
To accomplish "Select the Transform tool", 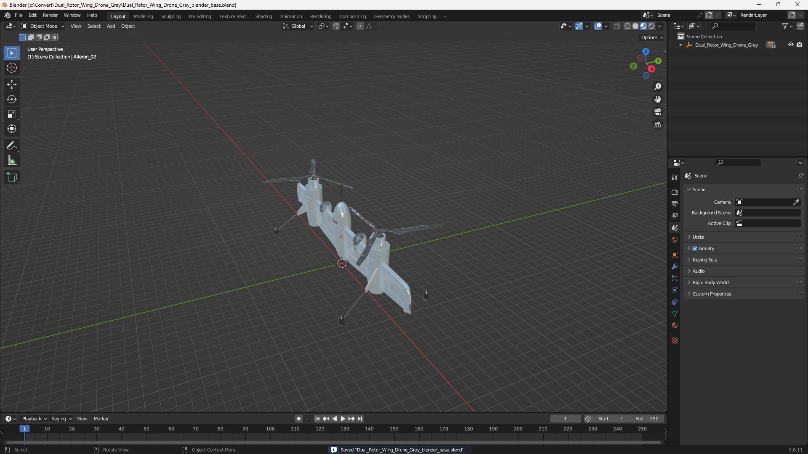I will [x=12, y=129].
